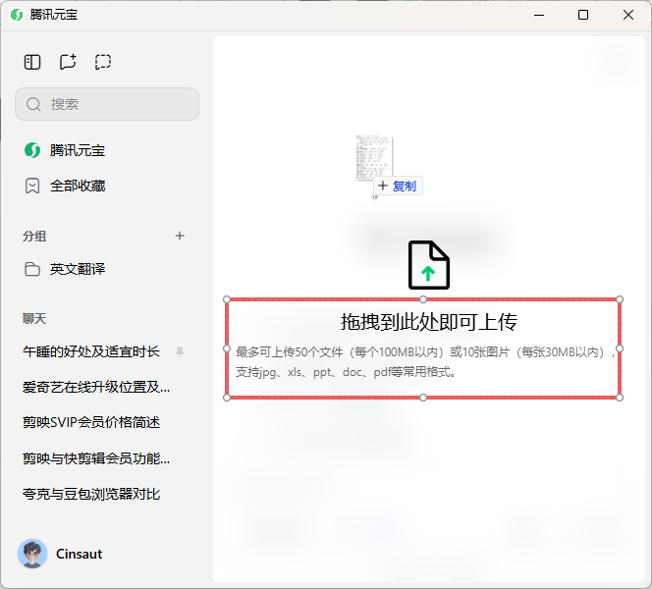This screenshot has width=652, height=589.
Task: Focus the 搜索 search field
Action: pyautogui.click(x=107, y=104)
